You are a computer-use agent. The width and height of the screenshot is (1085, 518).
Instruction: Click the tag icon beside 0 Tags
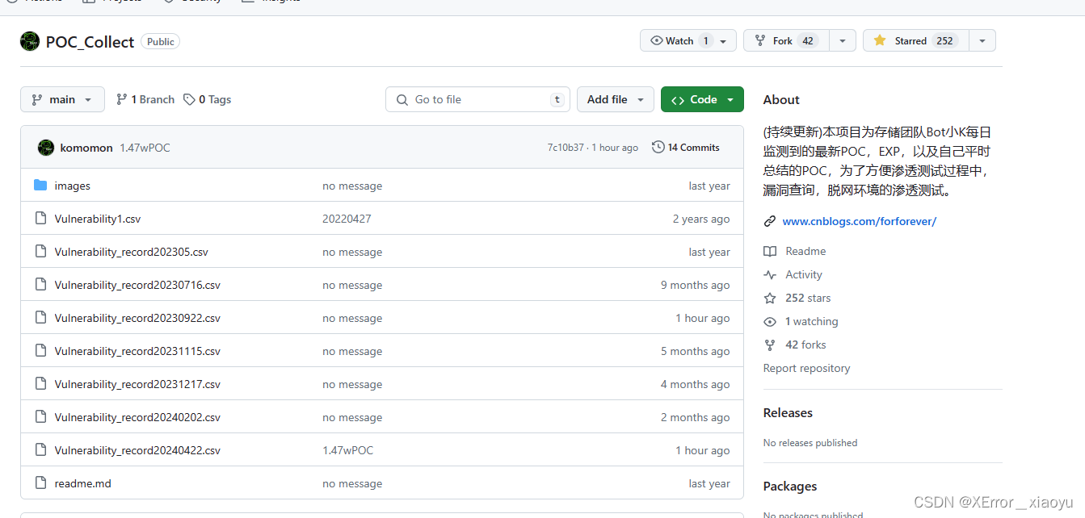(189, 99)
